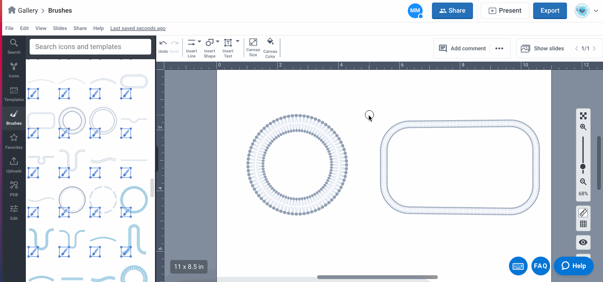Open the PDB sidebar panel

click(x=14, y=188)
